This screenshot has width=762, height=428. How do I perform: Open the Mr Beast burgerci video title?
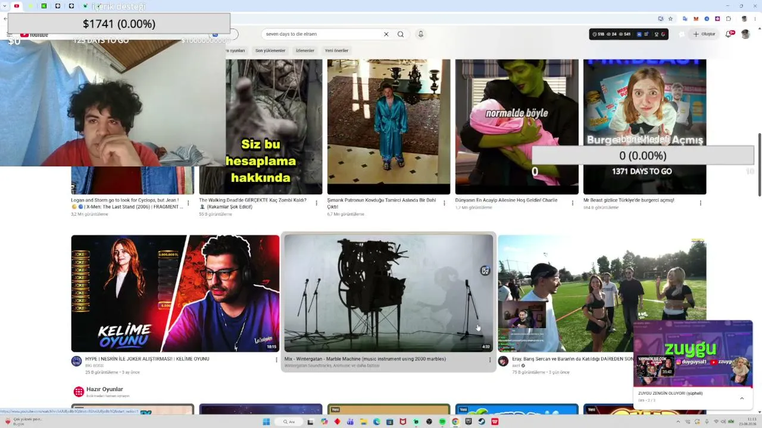pos(629,200)
